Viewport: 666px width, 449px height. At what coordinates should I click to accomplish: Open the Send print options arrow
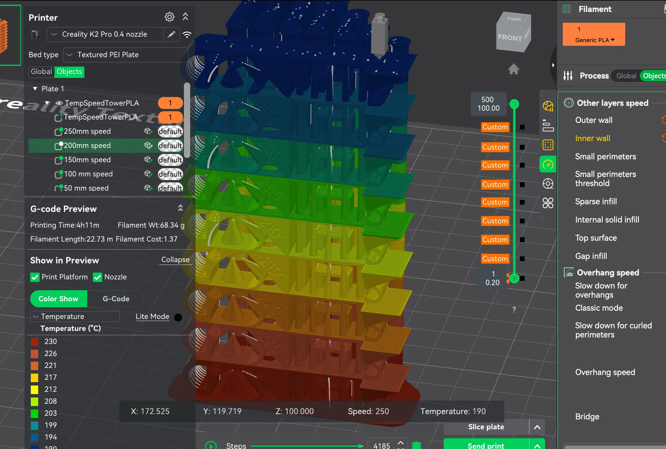tap(537, 444)
